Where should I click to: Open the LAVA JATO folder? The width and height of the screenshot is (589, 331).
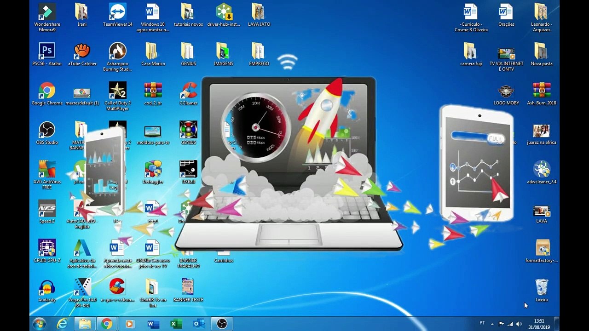(x=259, y=15)
